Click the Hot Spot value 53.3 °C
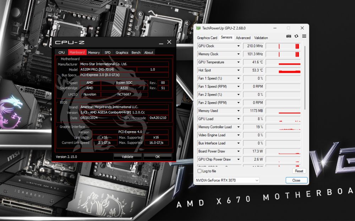 [x=253, y=70]
